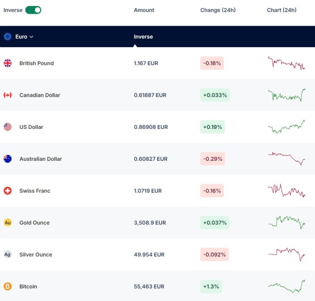
Task: Click the Canadian Dollar flag icon
Action: [x=8, y=95]
